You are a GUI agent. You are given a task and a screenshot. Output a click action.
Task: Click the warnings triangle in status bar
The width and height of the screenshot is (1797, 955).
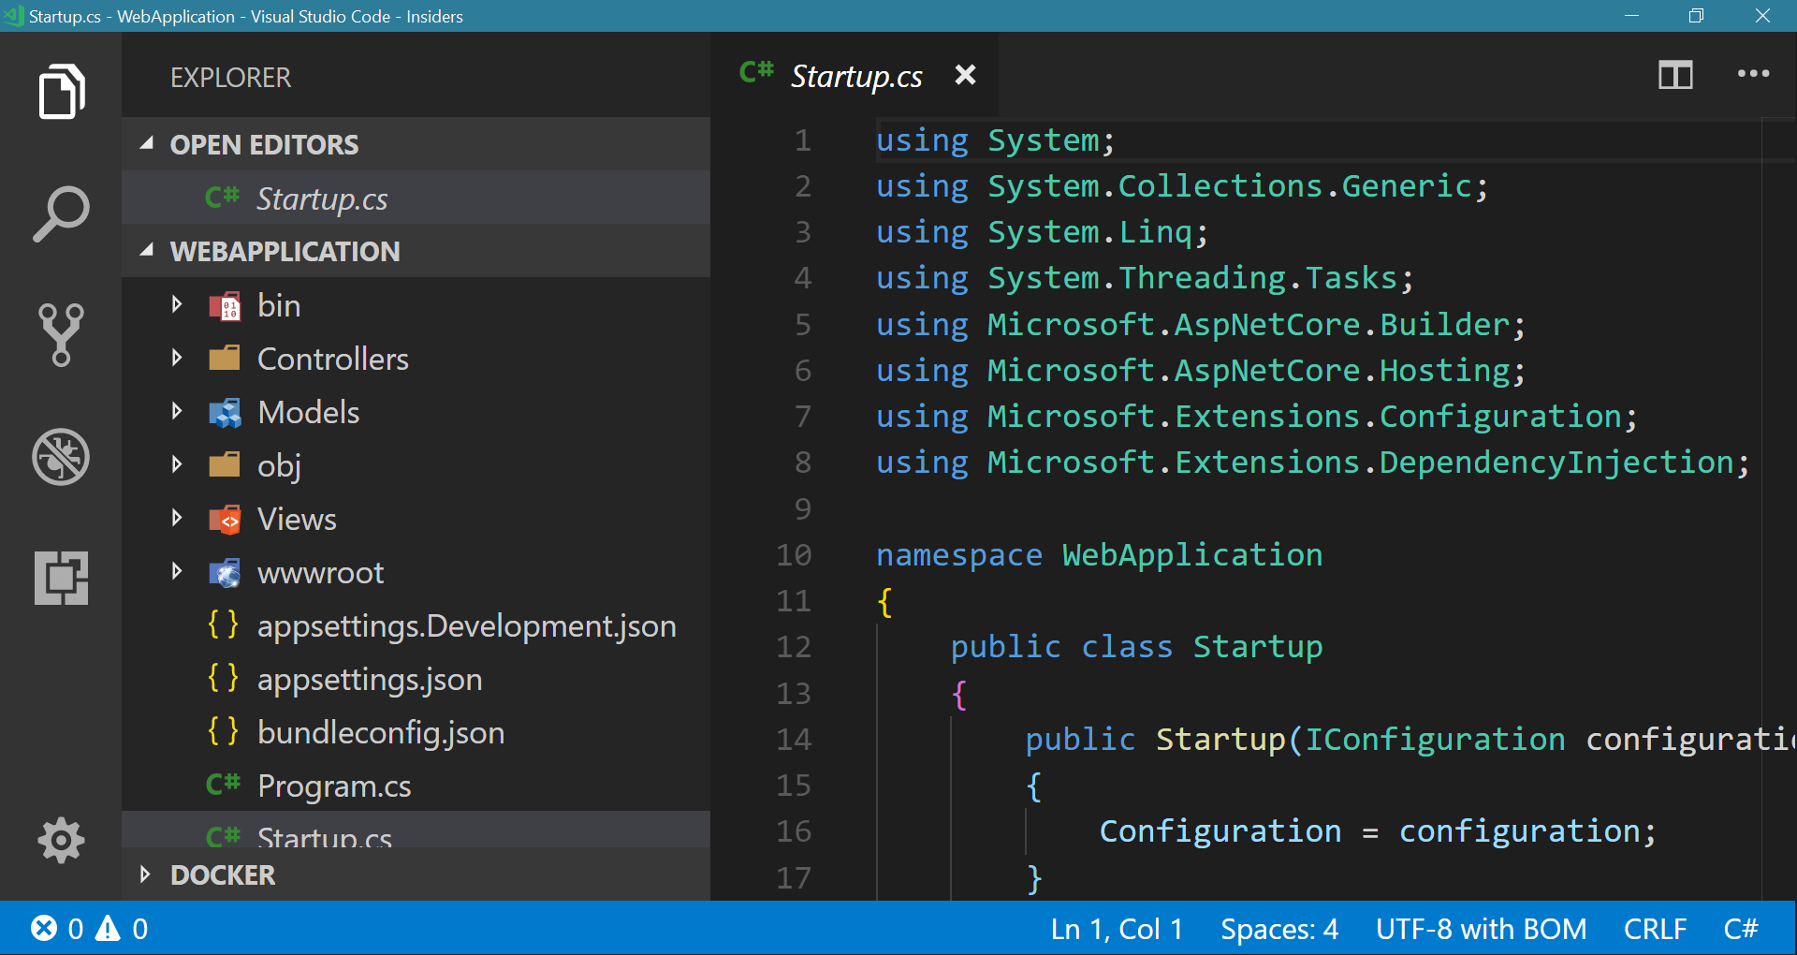click(109, 928)
